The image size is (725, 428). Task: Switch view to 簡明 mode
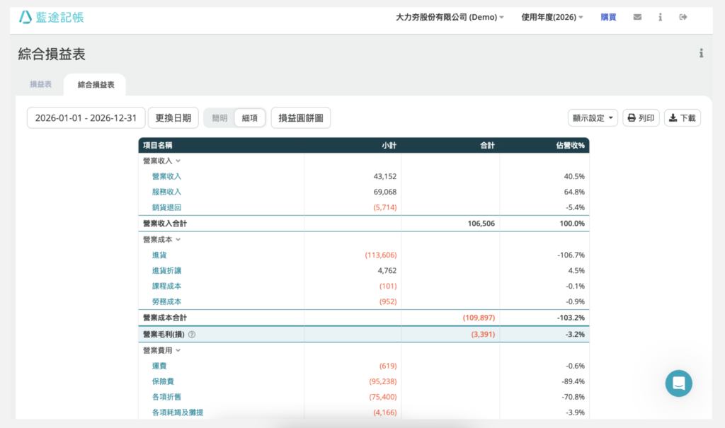219,118
